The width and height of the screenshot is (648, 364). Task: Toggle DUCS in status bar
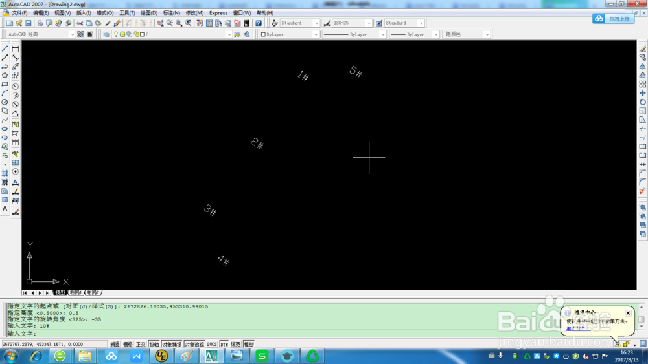pos(212,344)
